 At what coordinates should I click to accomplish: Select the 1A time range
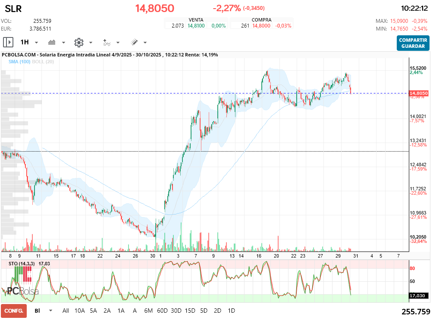click(x=121, y=311)
